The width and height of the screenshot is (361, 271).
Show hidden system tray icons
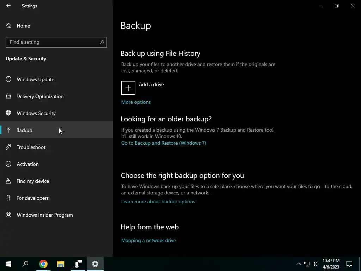[298, 264]
